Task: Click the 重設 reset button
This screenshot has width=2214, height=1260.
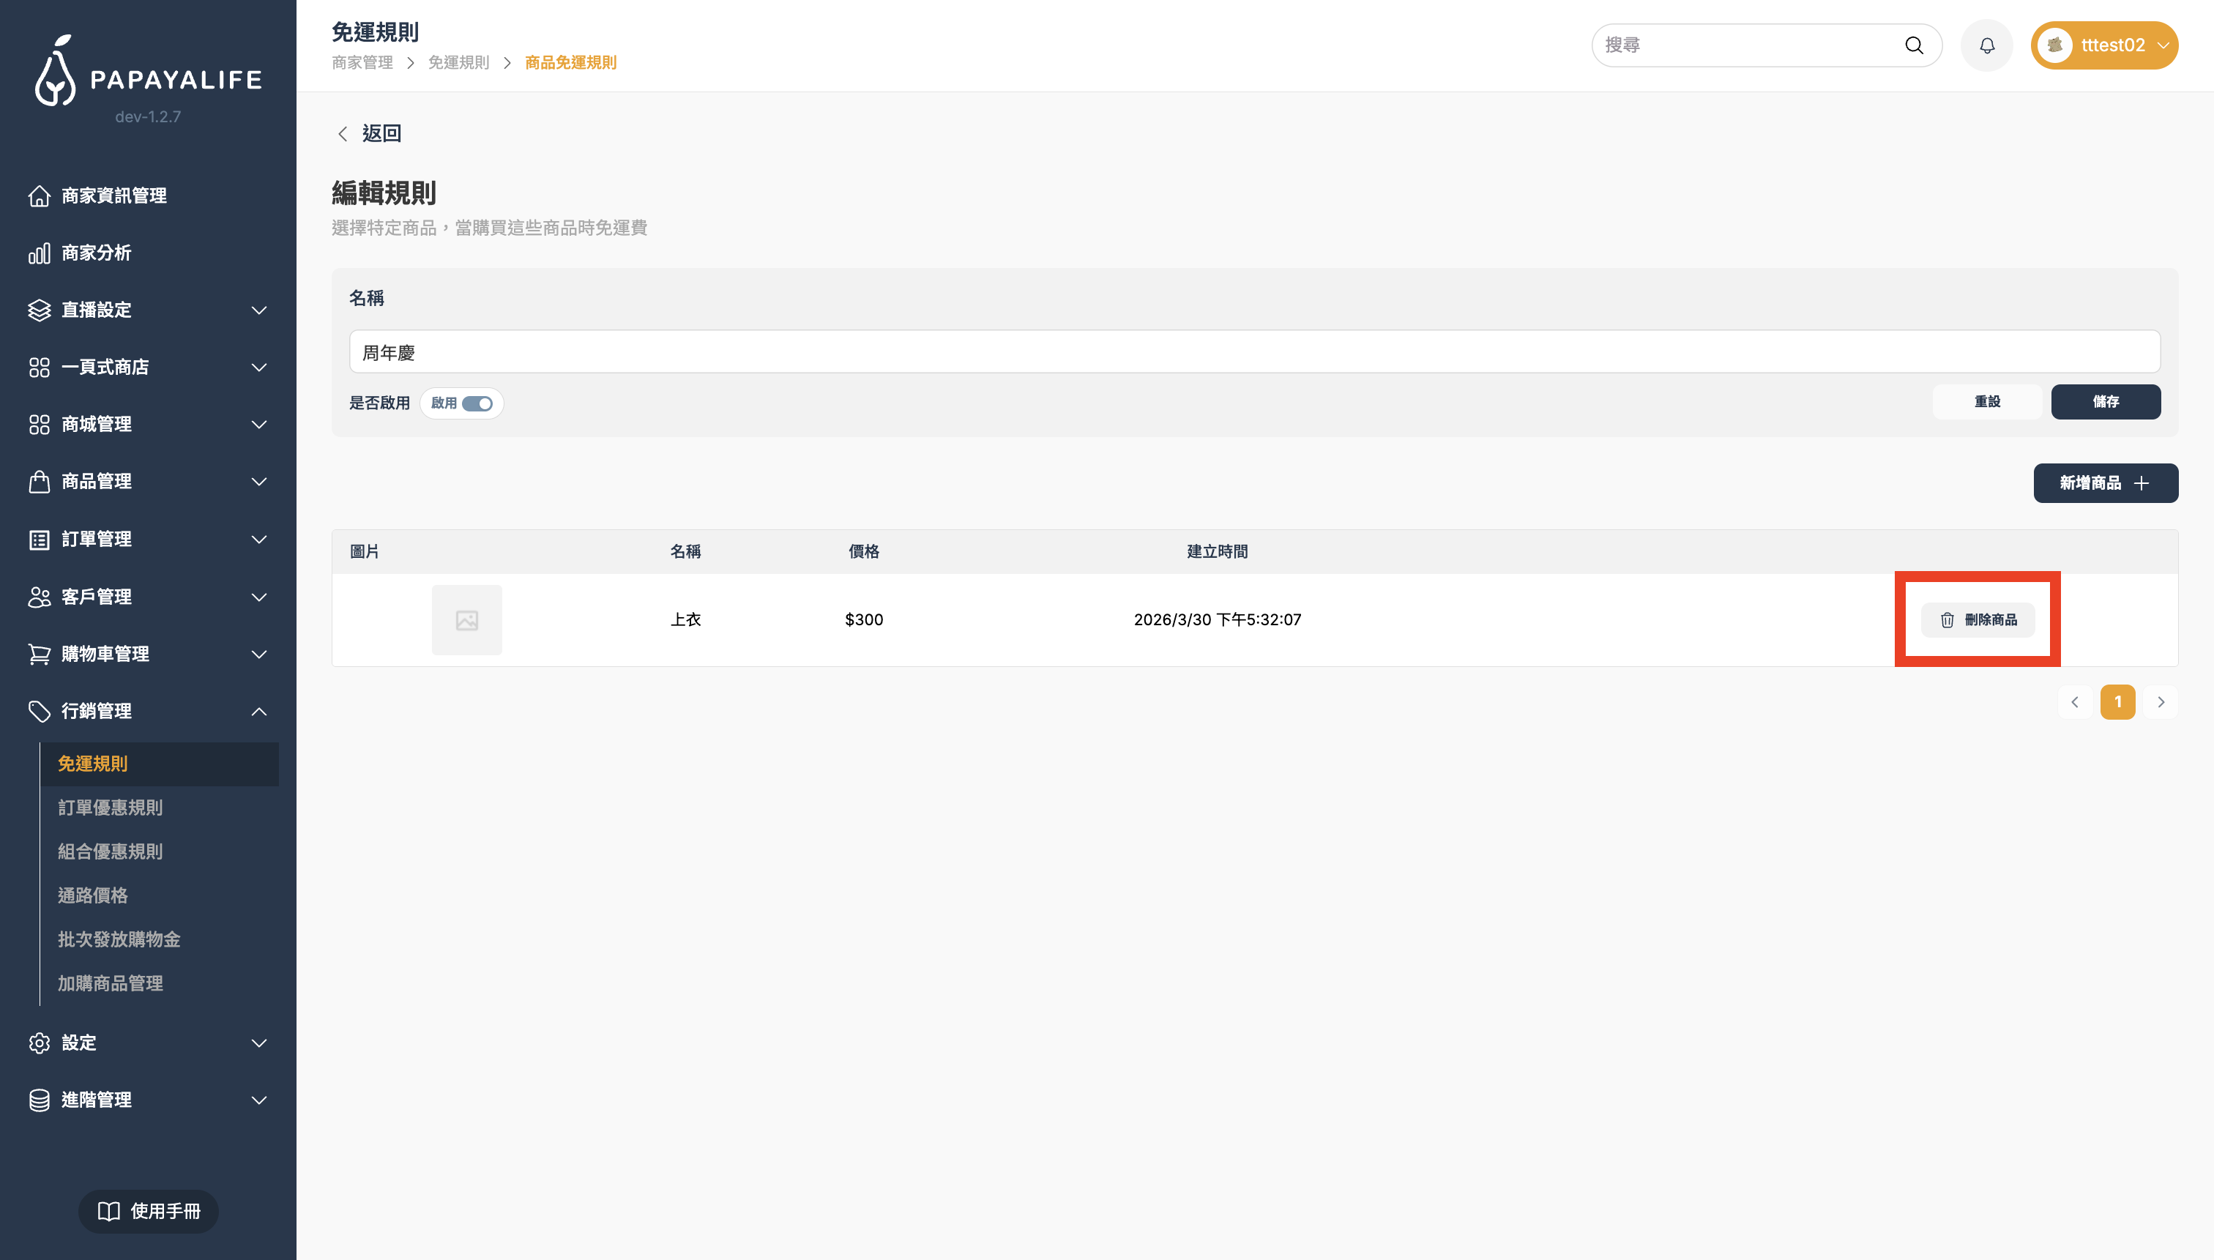Action: click(x=1986, y=401)
